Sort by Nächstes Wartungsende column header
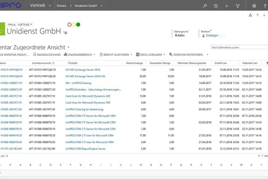The width and height of the screenshot is (268, 179). pyautogui.click(x=192, y=63)
